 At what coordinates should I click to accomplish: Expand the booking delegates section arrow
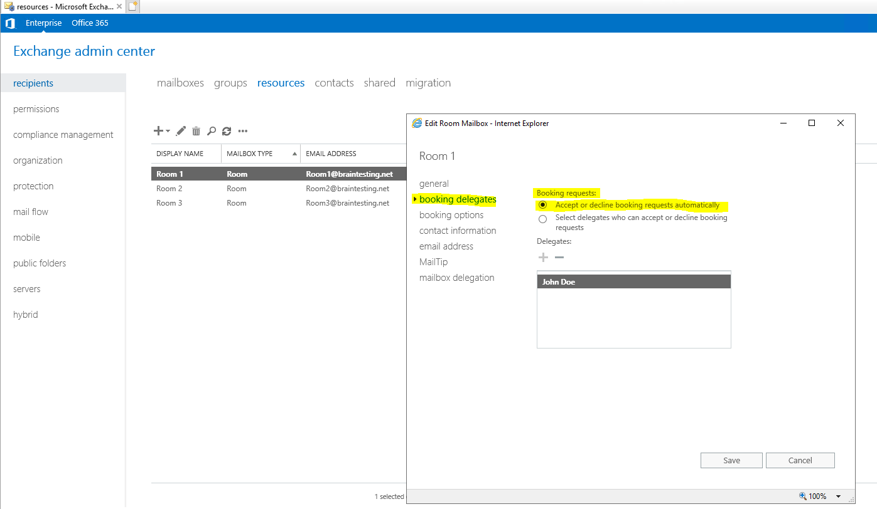414,199
